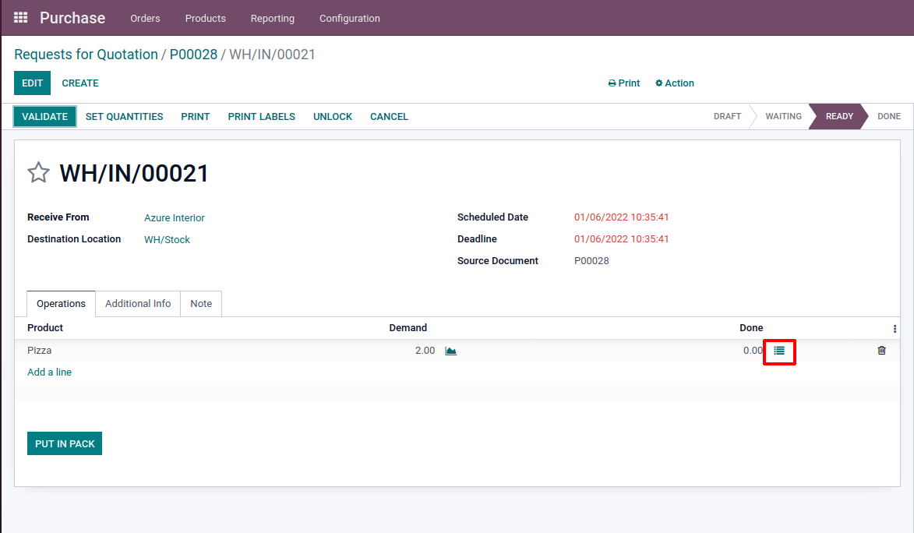Click the PRINT button in status bar
914x533 pixels.
click(196, 117)
